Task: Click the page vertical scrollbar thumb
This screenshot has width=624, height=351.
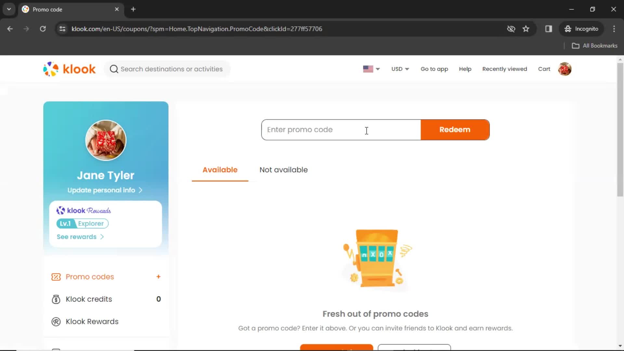Action: [620, 130]
